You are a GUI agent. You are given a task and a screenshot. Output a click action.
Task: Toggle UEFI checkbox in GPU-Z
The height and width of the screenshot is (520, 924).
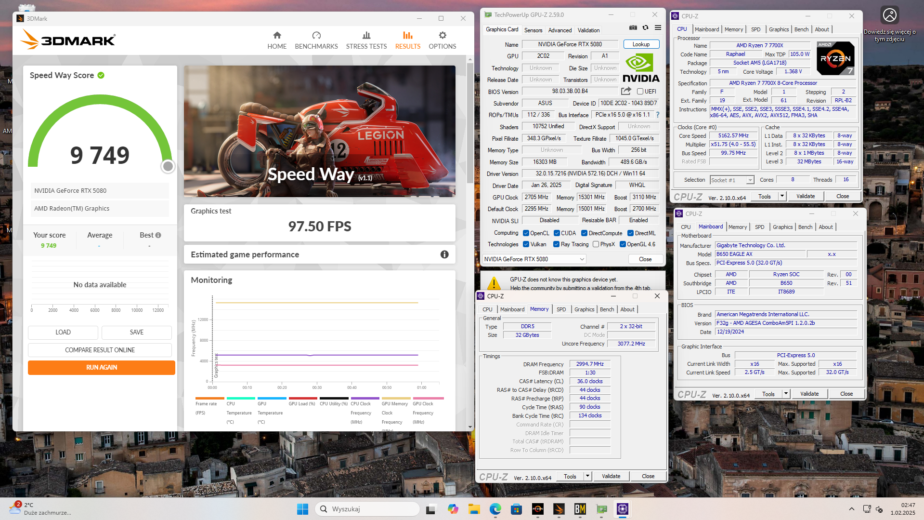[x=640, y=92]
